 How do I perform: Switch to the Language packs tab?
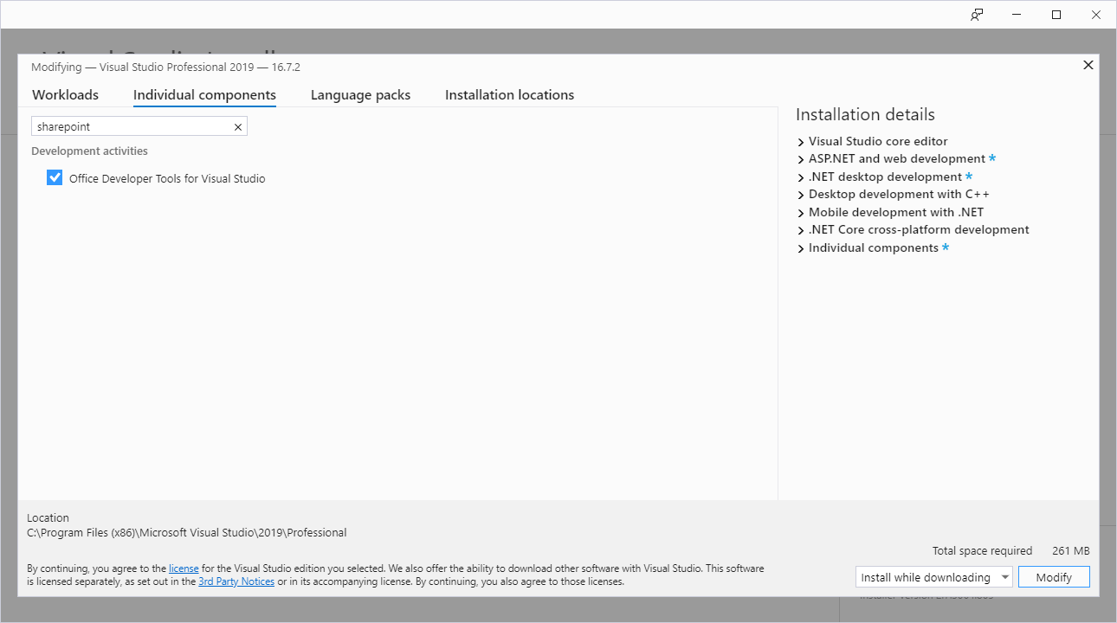click(x=360, y=94)
